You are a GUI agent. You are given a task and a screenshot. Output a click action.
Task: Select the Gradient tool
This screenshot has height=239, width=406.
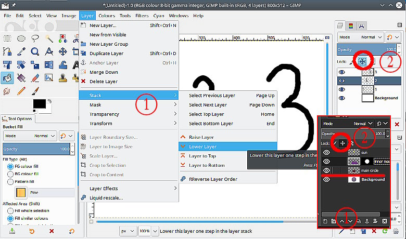coord(21,78)
